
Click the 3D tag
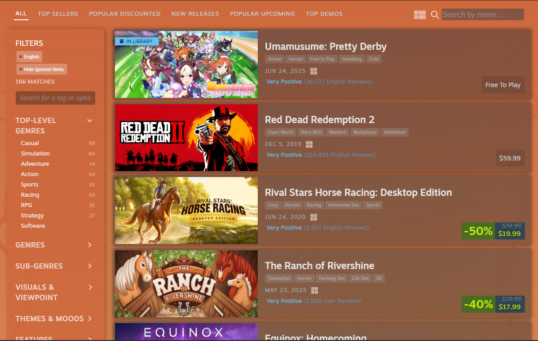click(379, 278)
